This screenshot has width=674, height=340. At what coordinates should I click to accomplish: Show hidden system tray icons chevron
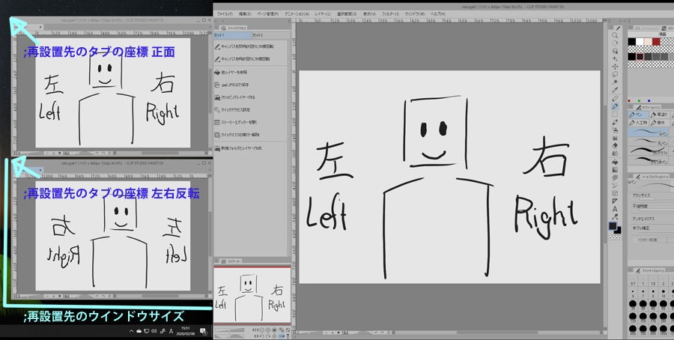(x=132, y=331)
